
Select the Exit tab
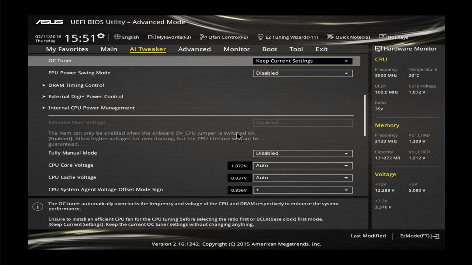pos(322,49)
